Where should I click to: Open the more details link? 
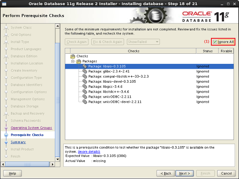coord(89,152)
